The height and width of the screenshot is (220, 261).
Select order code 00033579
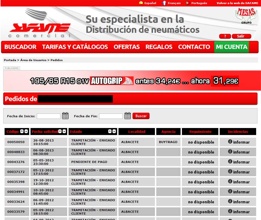16,212
